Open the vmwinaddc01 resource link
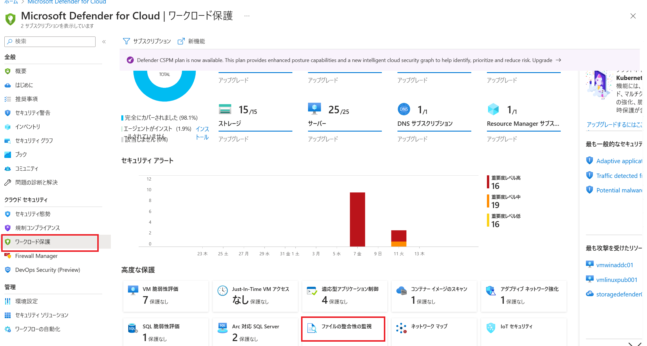Image resolution: width=647 pixels, height=346 pixels. 614,265
